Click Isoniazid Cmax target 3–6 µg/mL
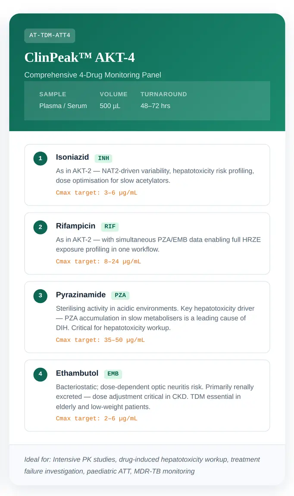Screen dimensions: 294x496 97,193
